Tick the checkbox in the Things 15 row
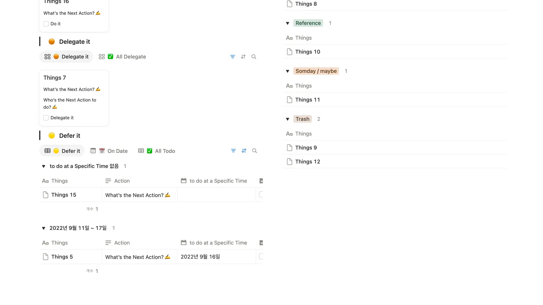The image size is (543, 305). click(261, 195)
